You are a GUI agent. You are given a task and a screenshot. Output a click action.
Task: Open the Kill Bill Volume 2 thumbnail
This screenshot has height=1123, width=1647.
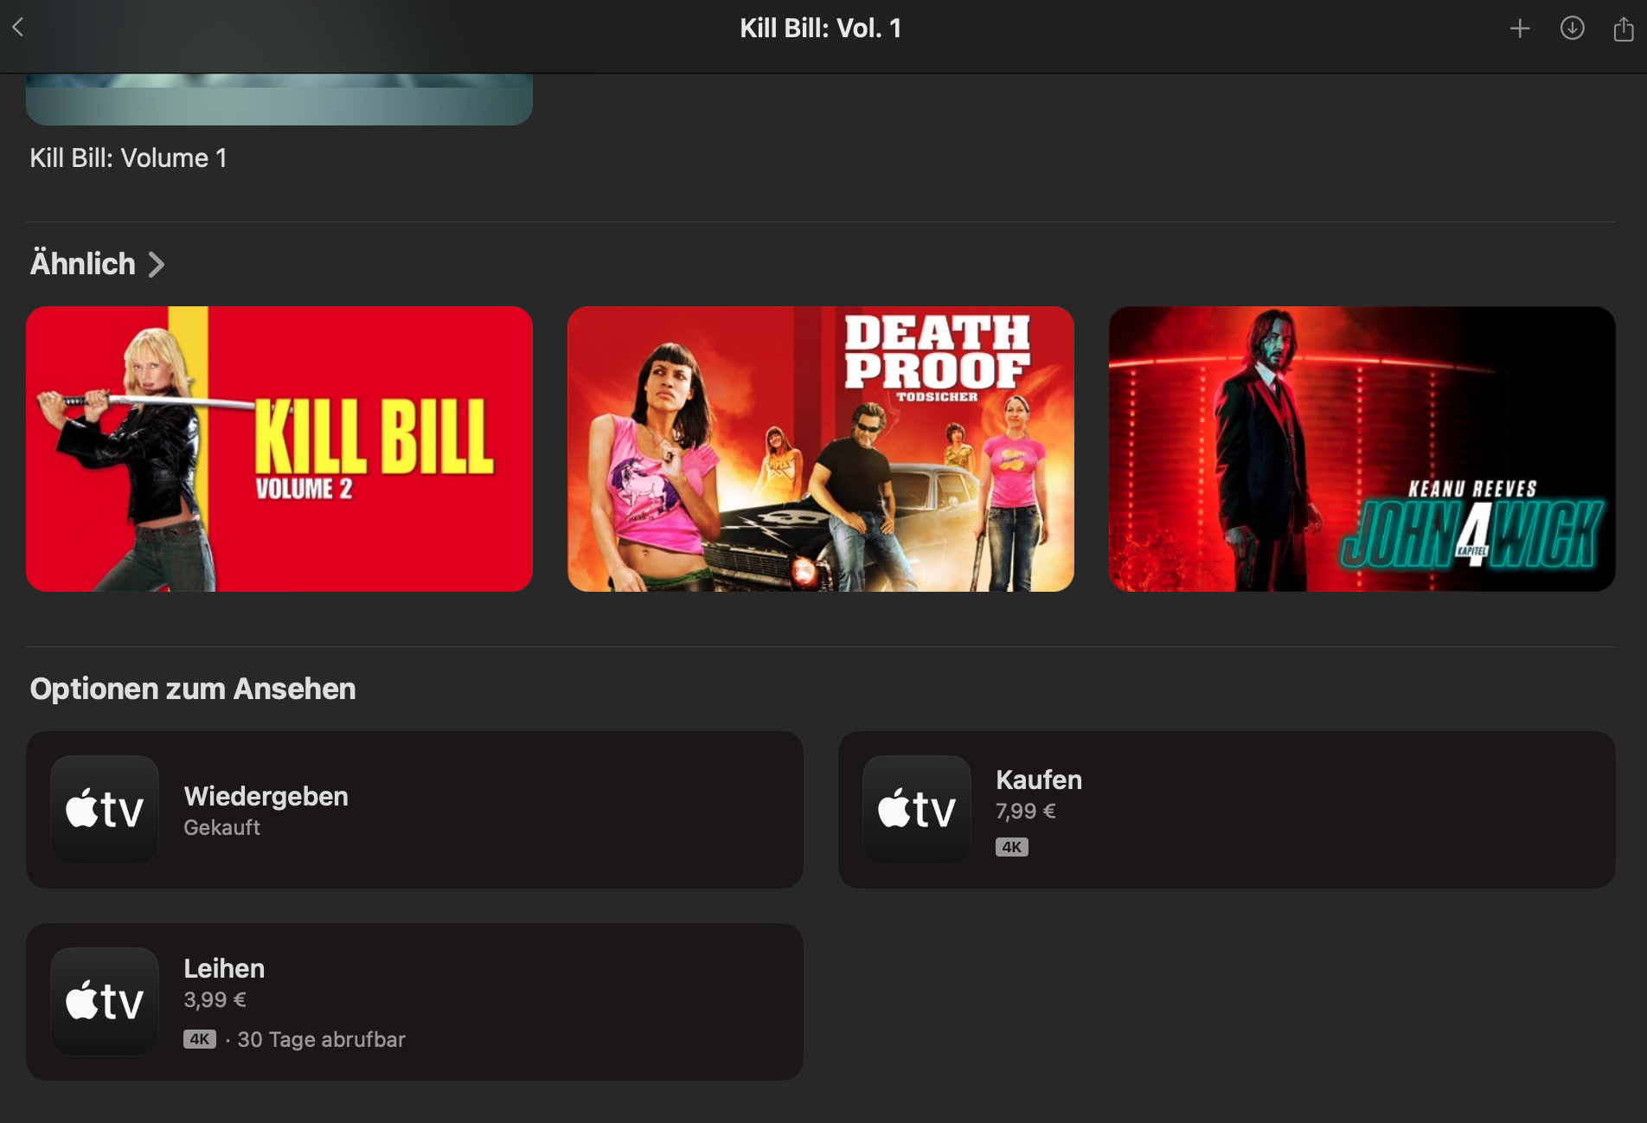(279, 449)
